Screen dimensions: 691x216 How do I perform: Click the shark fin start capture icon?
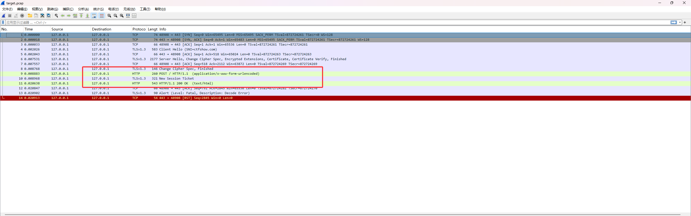point(4,16)
